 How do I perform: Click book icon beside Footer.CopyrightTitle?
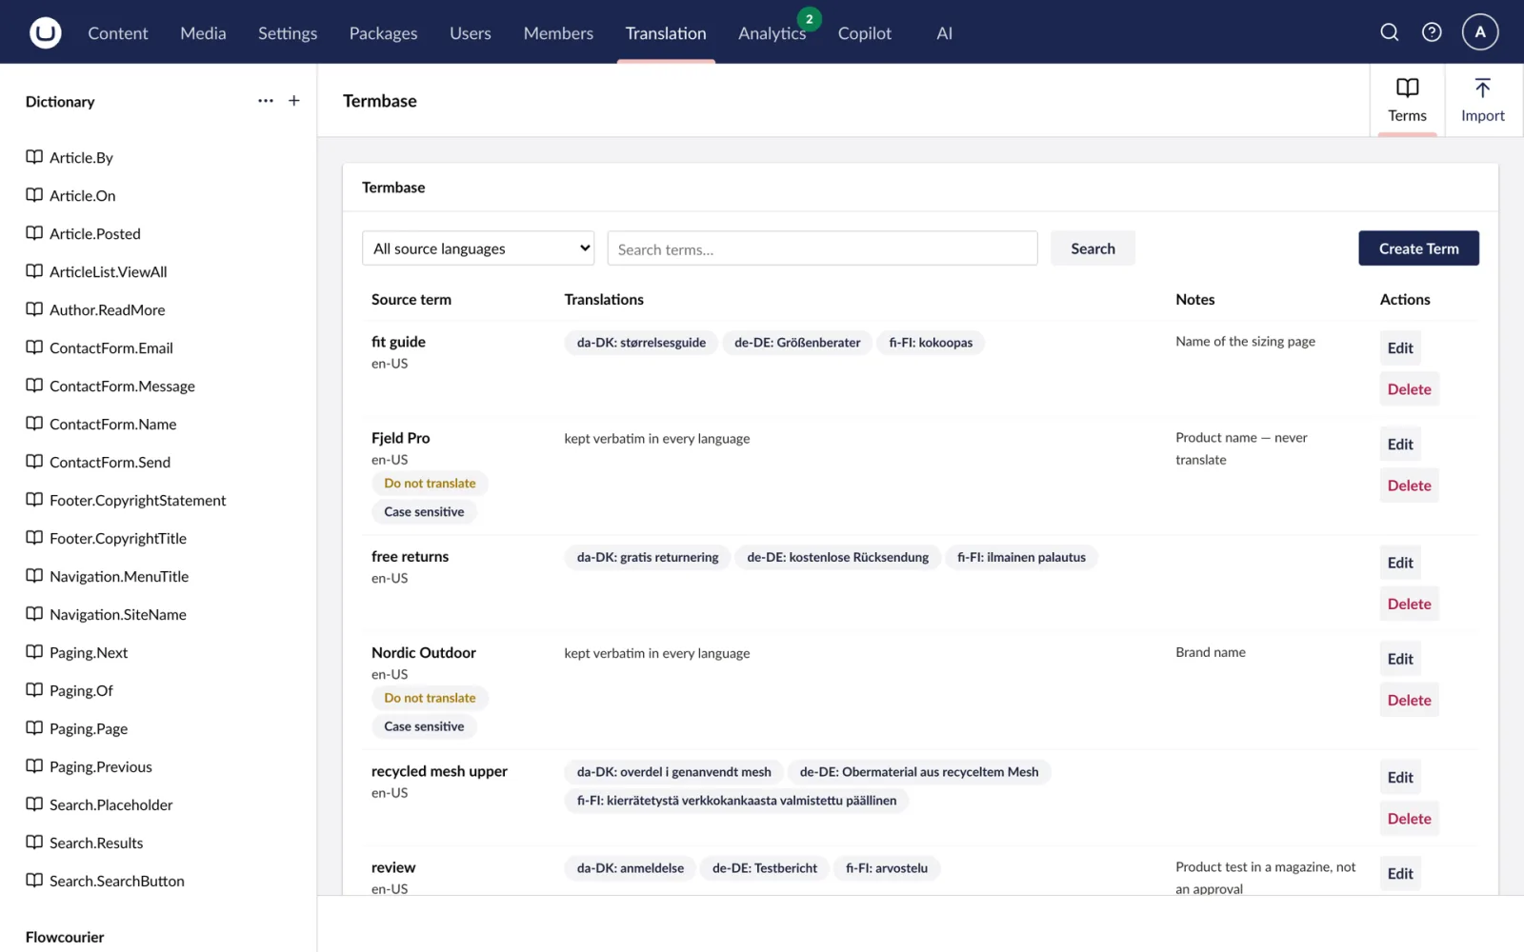[x=34, y=538]
